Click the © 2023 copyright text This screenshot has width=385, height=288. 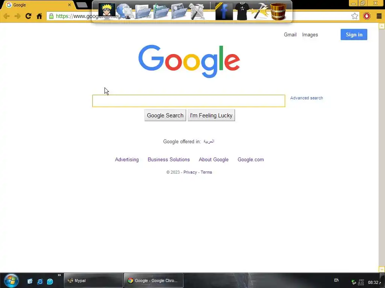[x=173, y=172]
